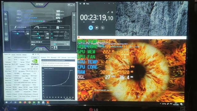This screenshot has height=111, width=197.
Task: Save the current Afterburner profile
Action: (41, 49)
